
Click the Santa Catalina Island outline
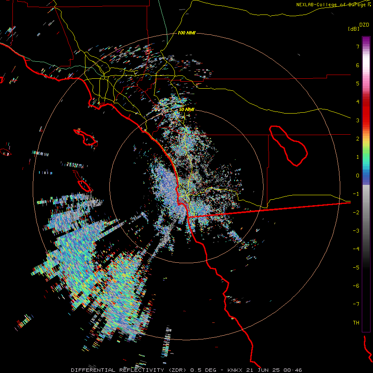pyautogui.click(x=86, y=137)
